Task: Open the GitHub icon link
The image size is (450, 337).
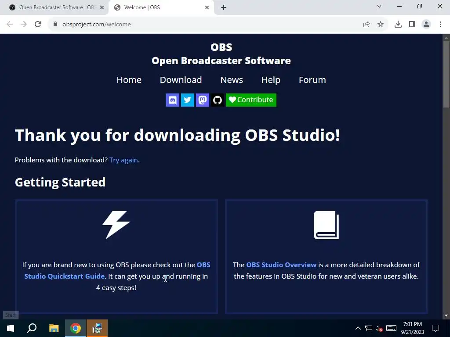Action: [217, 100]
